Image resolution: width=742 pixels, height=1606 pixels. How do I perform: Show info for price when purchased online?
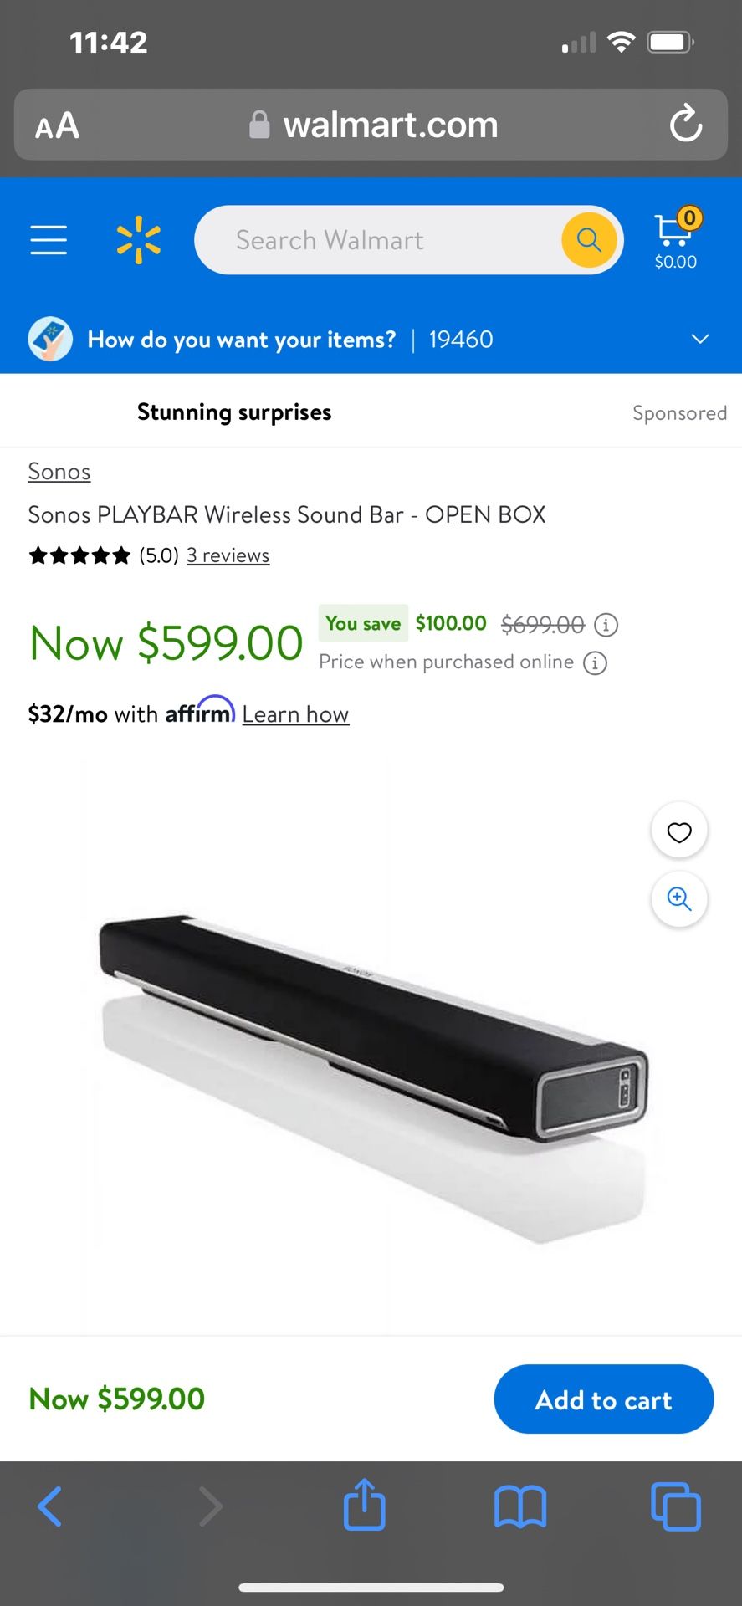pyautogui.click(x=595, y=663)
